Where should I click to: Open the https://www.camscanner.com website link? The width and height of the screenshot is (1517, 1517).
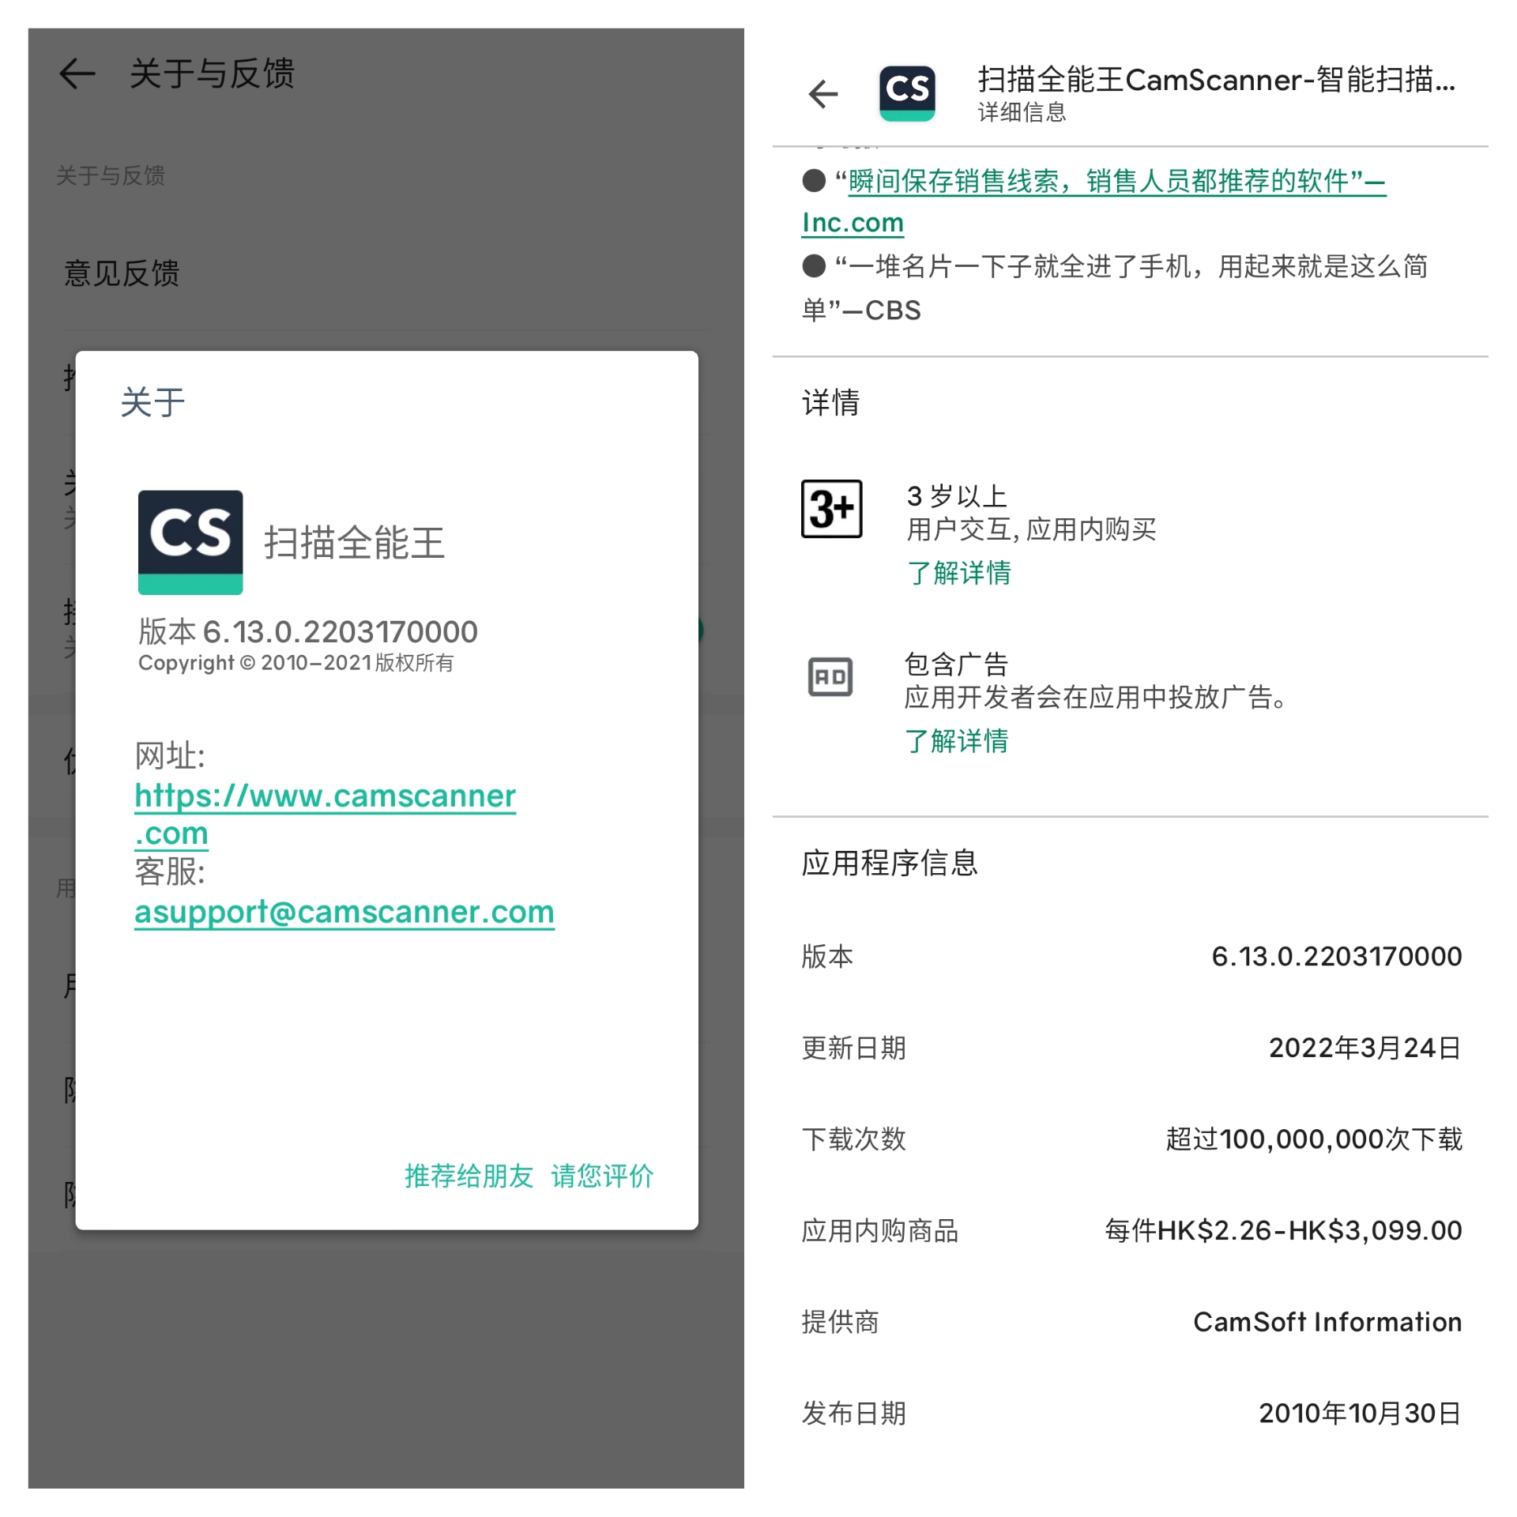[325, 814]
